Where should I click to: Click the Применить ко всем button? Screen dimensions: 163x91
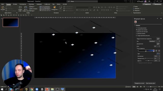[139, 83]
